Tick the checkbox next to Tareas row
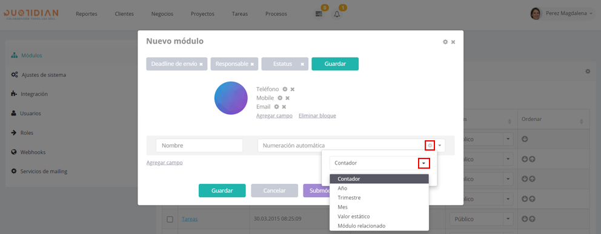This screenshot has height=234, width=601. pos(170,219)
